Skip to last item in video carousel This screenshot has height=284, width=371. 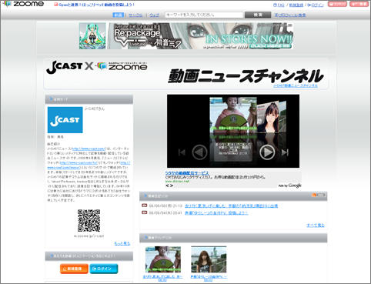point(285,152)
